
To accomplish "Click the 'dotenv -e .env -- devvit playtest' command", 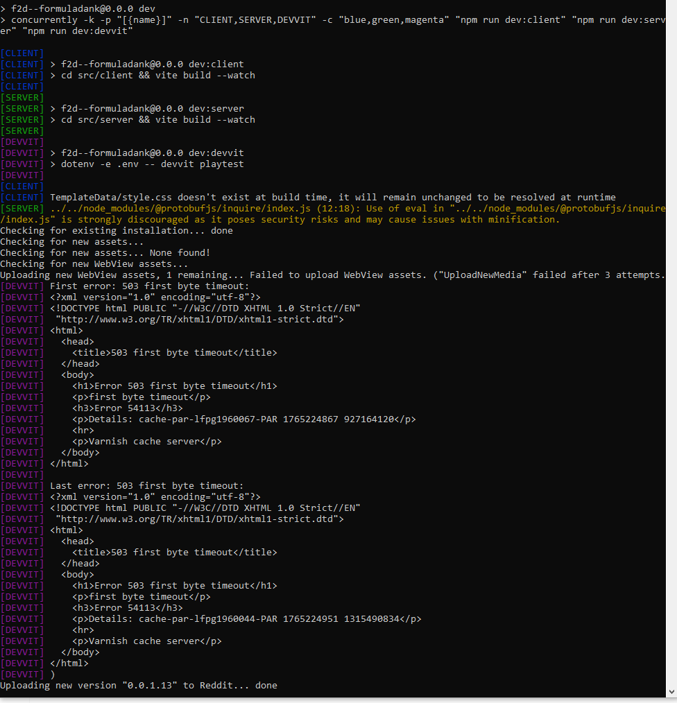I will 153,164.
